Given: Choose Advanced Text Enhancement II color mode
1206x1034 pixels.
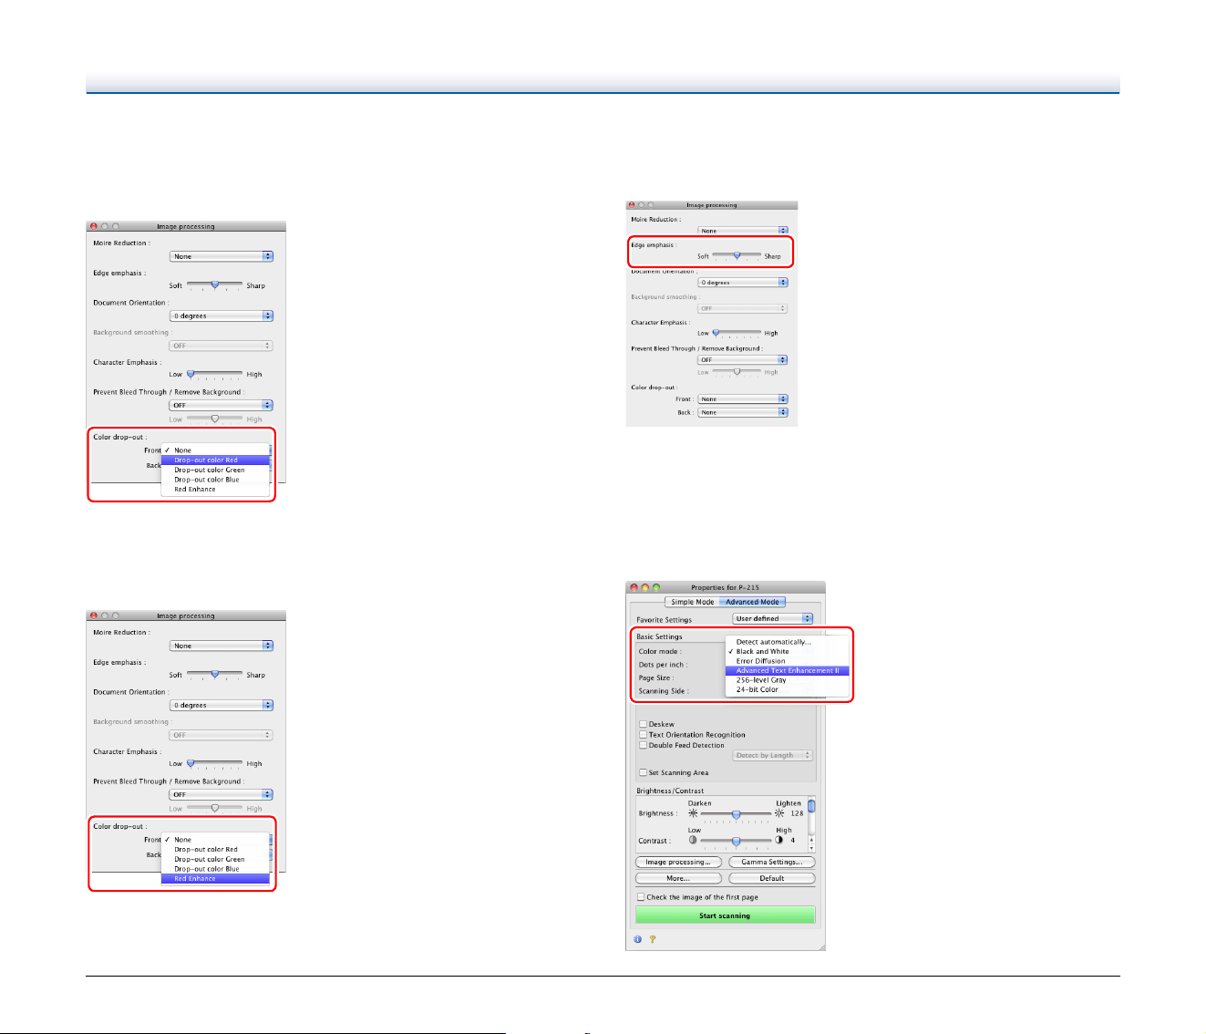Looking at the screenshot, I should pos(788,671).
